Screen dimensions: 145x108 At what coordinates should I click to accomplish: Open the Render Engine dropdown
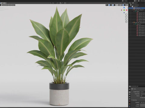point(143,92)
